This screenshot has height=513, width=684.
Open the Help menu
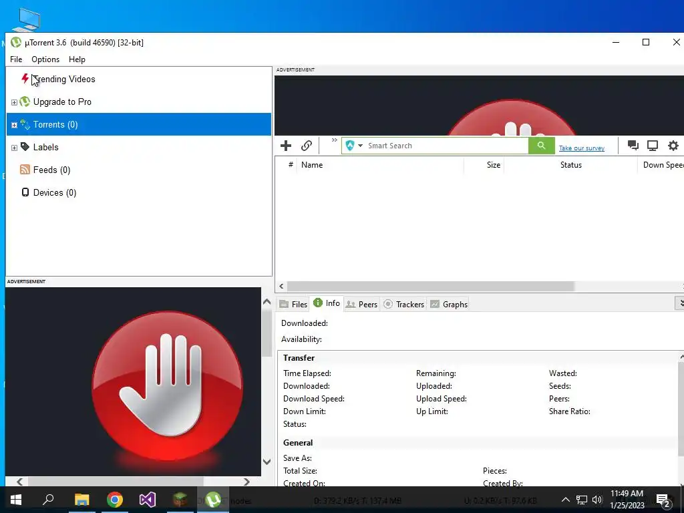tap(77, 59)
